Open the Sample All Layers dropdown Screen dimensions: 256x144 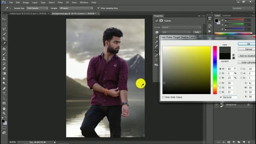[x=76, y=8]
